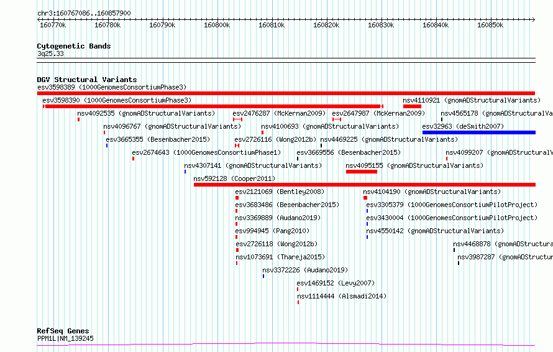Open esv3430004 PilotProject label

click(452, 218)
